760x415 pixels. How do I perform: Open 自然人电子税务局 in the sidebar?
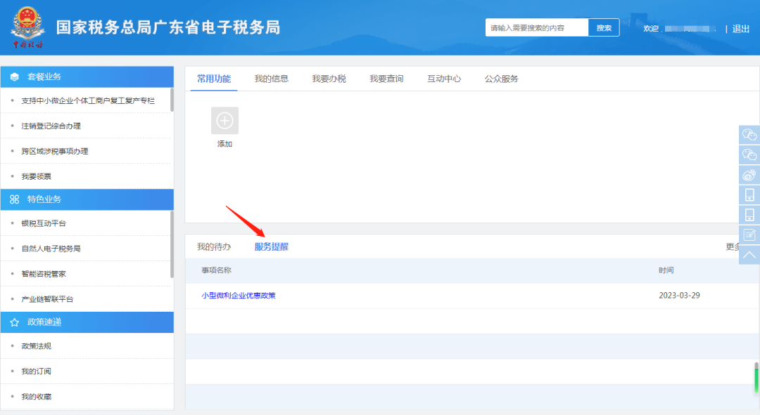(51, 249)
